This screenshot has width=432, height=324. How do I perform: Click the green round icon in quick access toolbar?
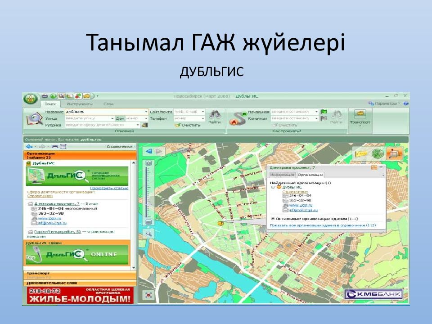pos(53,96)
